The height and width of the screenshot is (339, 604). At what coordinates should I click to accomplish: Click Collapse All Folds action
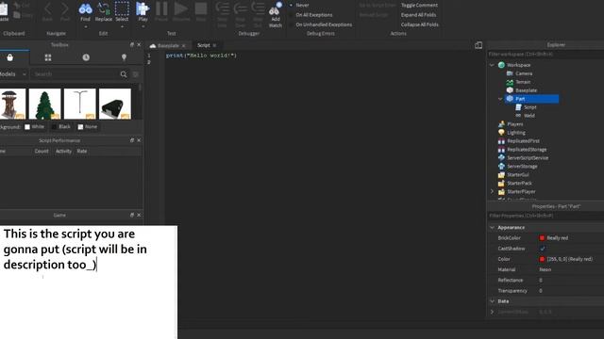pos(419,24)
